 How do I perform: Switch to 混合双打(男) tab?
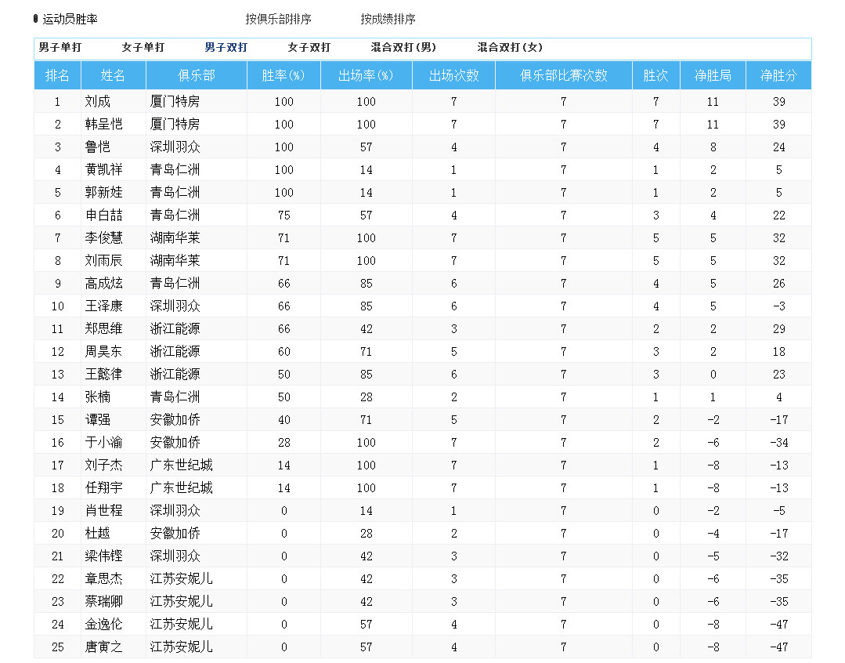tap(403, 48)
